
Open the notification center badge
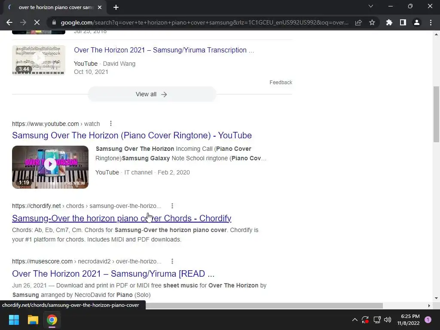click(x=428, y=320)
